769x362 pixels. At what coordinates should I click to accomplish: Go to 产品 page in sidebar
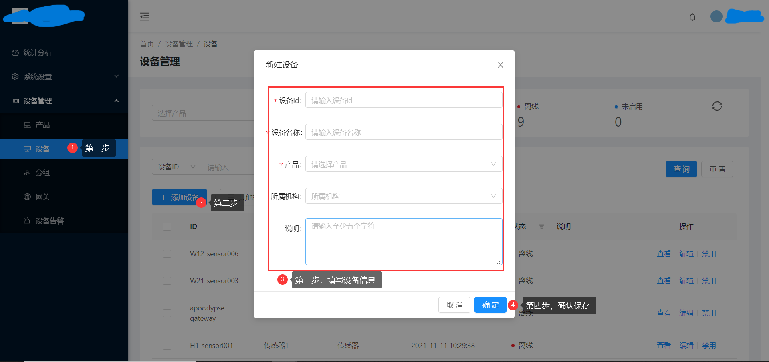(64, 125)
